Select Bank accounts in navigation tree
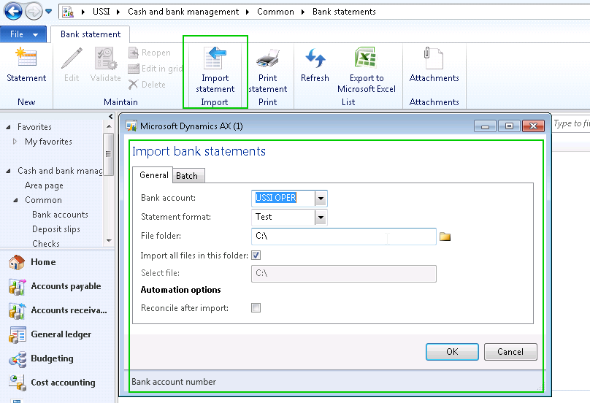Image resolution: width=590 pixels, height=403 pixels. [60, 215]
